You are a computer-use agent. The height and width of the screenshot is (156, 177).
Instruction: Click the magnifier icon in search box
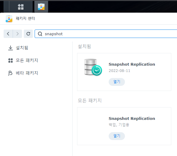(40, 34)
